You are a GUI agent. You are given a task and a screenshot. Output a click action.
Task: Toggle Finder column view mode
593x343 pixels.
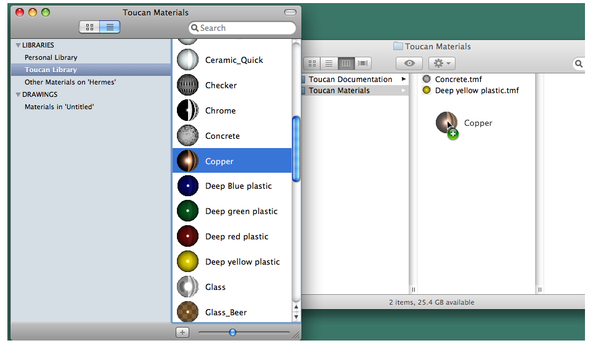pos(346,64)
